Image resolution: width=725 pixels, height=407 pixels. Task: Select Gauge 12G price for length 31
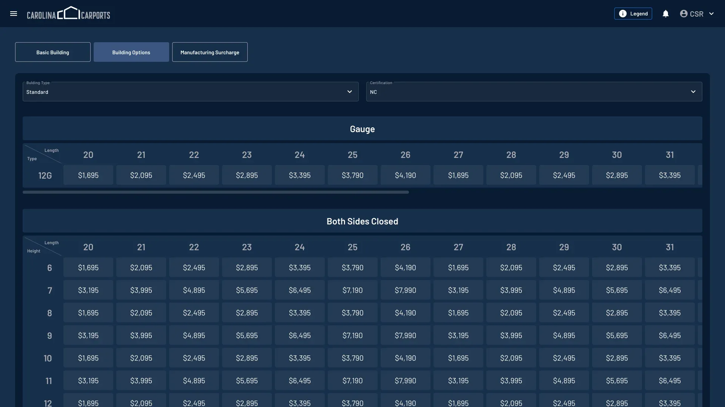670,175
